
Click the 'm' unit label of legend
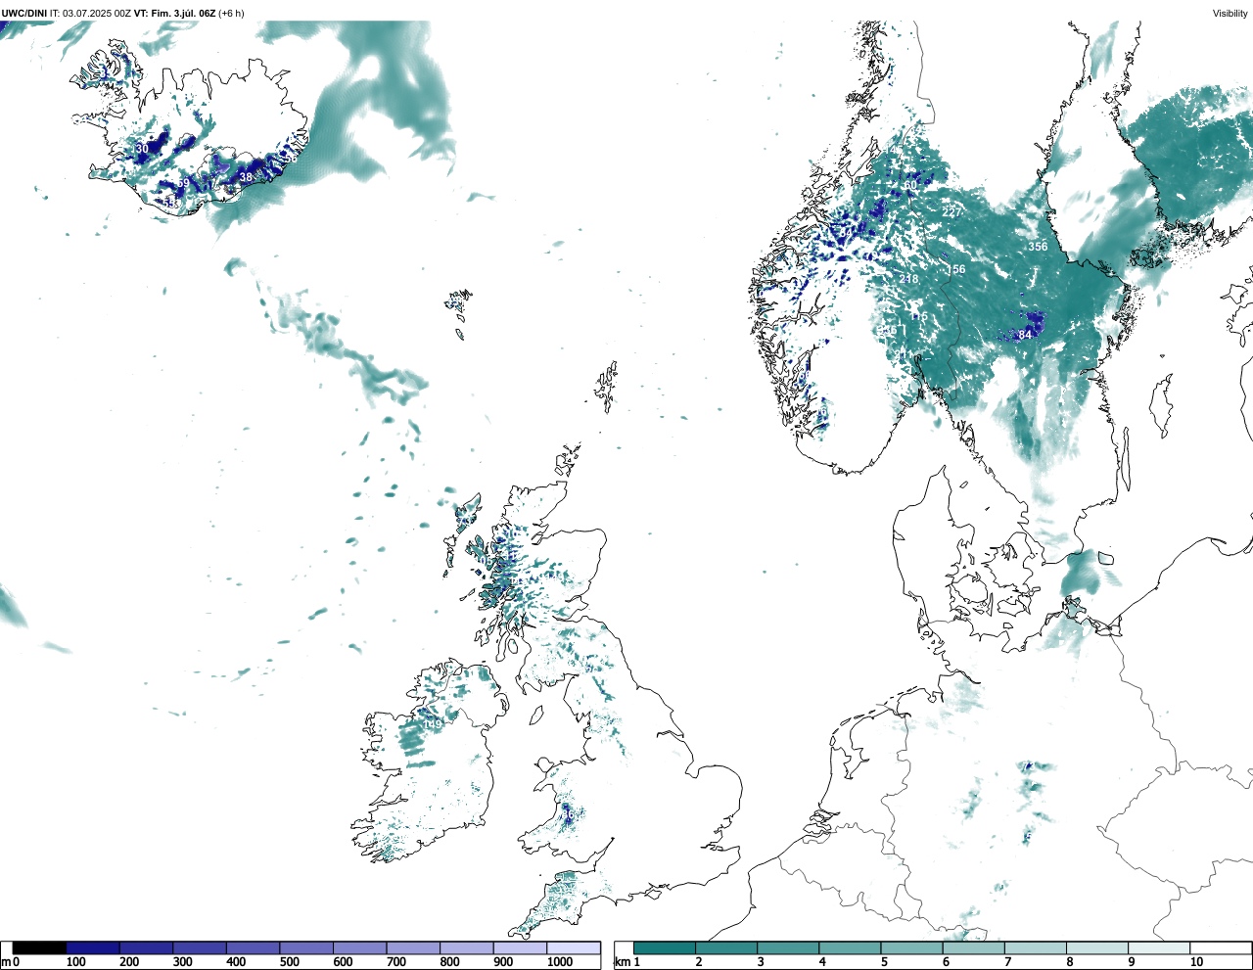point(5,962)
